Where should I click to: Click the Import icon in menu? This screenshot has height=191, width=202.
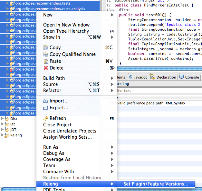[46, 101]
